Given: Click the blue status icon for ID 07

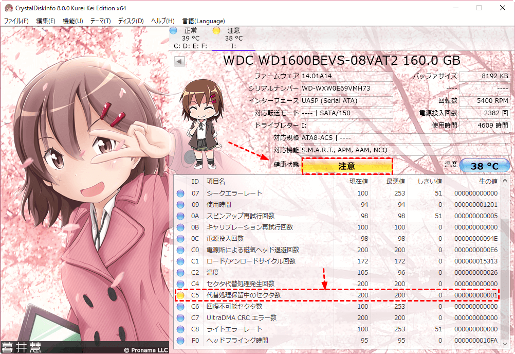Looking at the screenshot, I should point(180,193).
